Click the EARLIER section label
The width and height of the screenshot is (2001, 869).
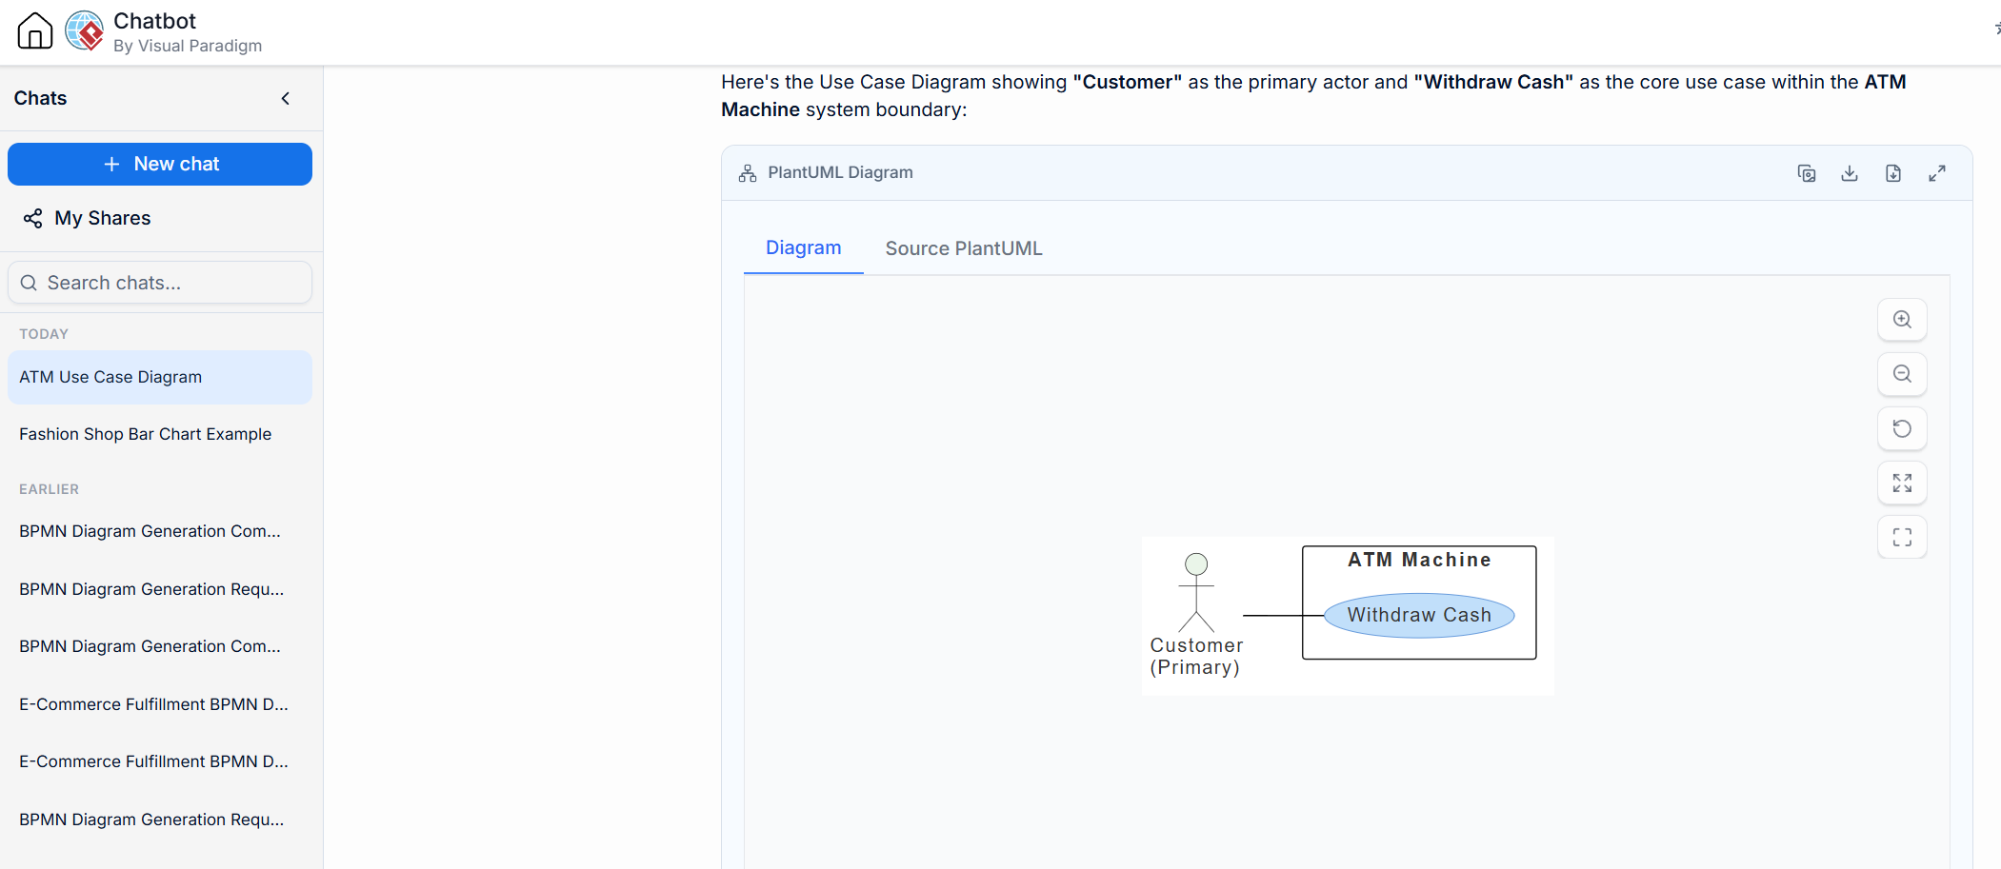(50, 489)
